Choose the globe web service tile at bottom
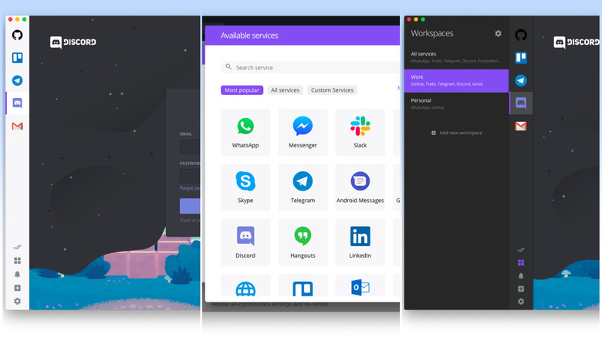 pyautogui.click(x=245, y=286)
